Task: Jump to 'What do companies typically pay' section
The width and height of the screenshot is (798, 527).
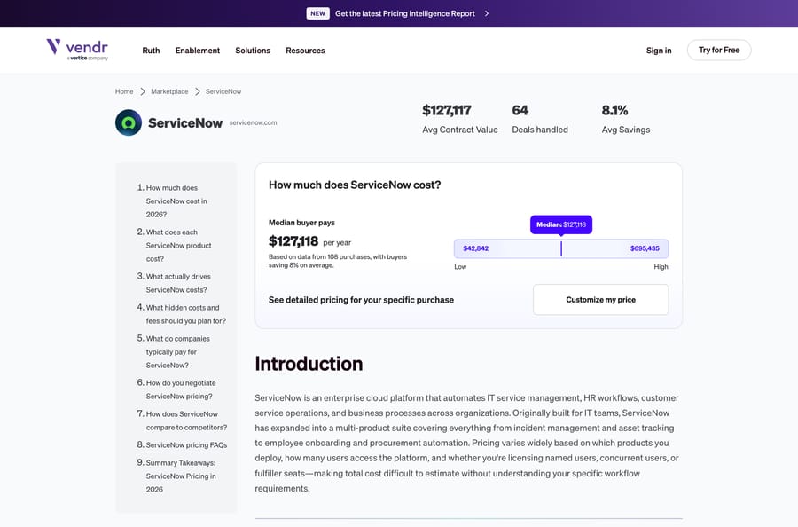Action: (176, 352)
